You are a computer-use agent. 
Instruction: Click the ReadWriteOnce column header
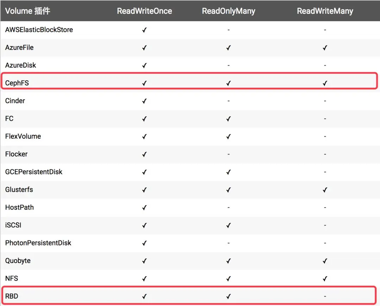[x=145, y=11]
